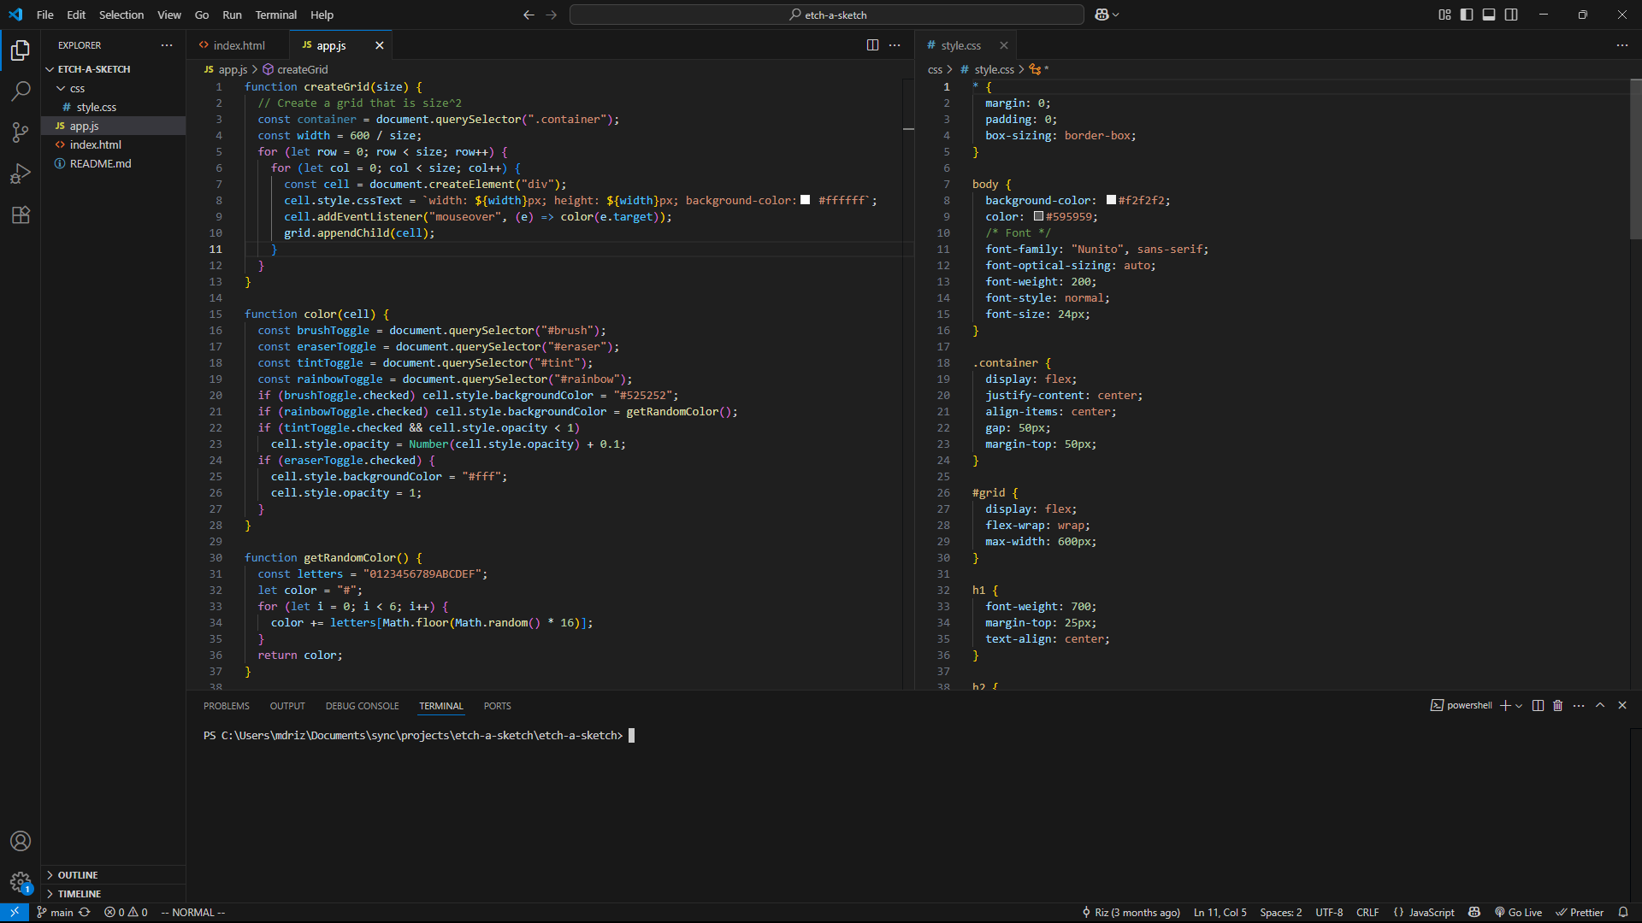Screen dimensions: 1642x923
Task: Toggle the secondary sidebar visibility
Action: (1511, 15)
